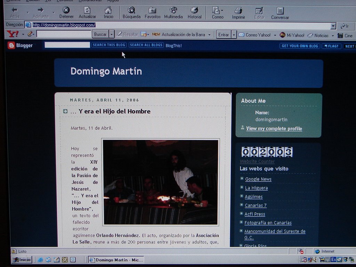Click the Resaltar highlighter tool
Viewport: 356px width, 267px height.
(x=127, y=34)
